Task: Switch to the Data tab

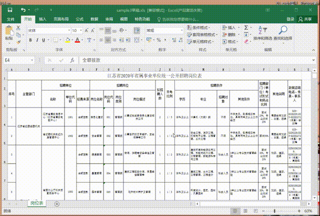Action: tap(94, 19)
